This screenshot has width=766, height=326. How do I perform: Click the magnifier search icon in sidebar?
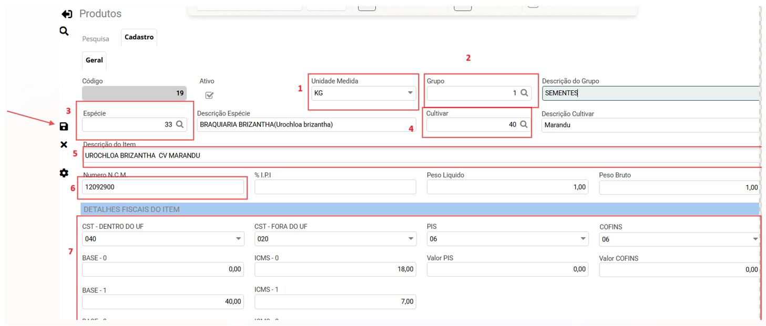coord(64,31)
